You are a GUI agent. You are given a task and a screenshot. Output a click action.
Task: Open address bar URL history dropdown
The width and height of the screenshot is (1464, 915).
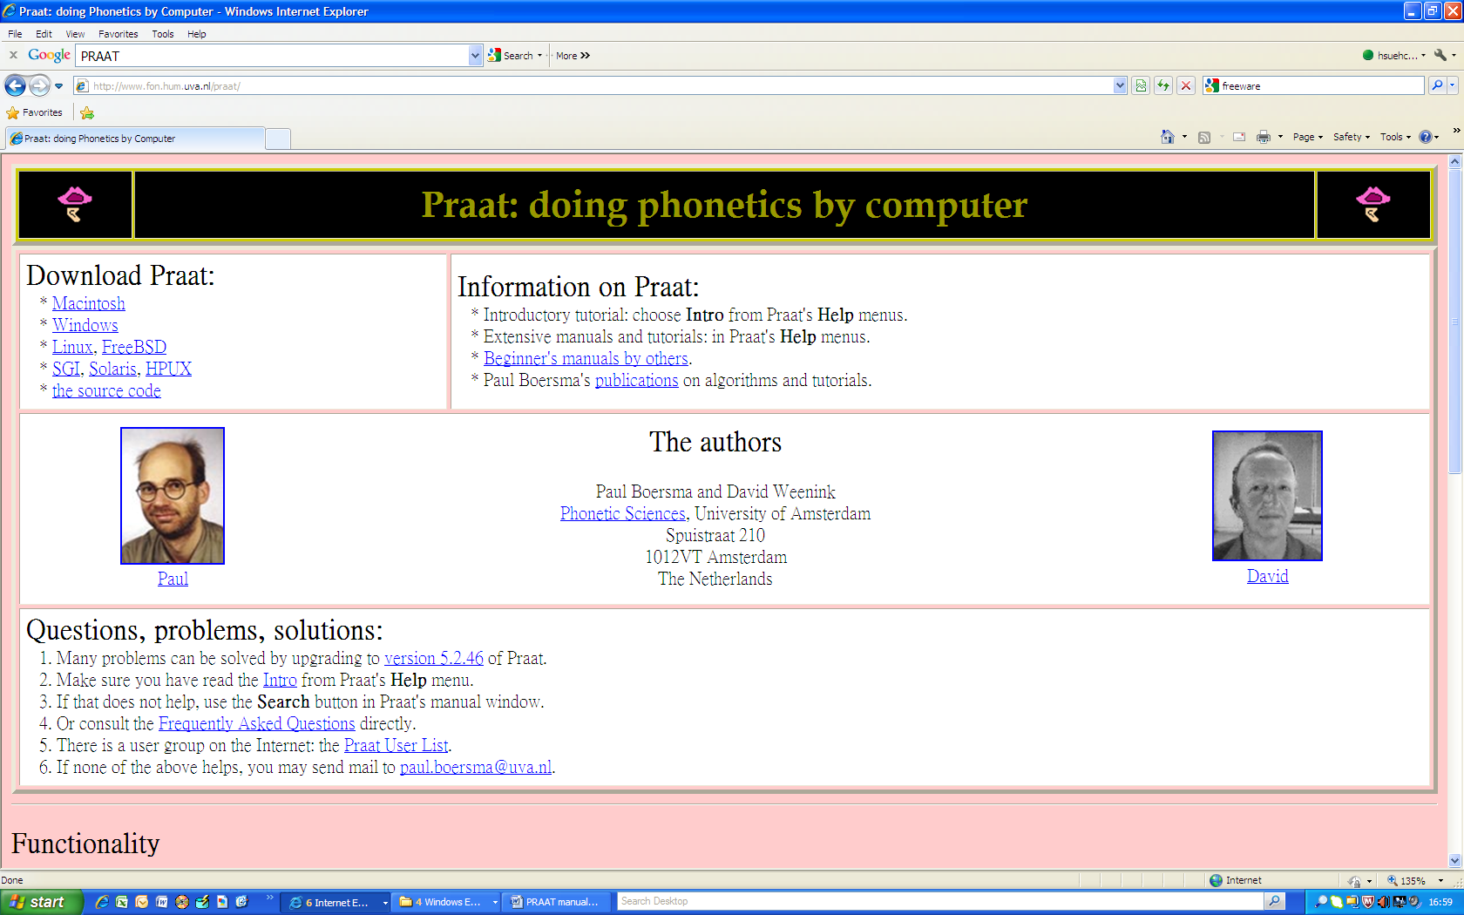pyautogui.click(x=1120, y=85)
